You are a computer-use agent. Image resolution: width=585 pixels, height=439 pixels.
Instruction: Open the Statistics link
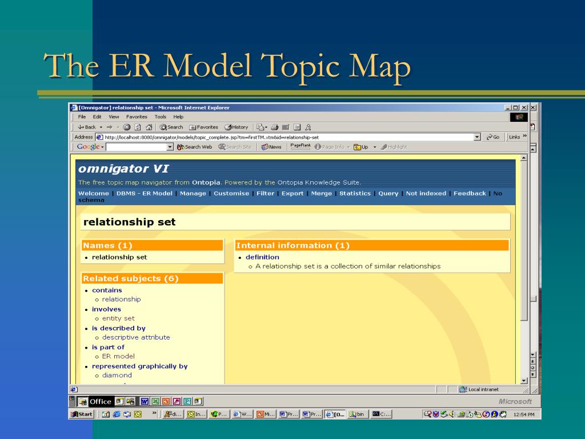coord(355,193)
